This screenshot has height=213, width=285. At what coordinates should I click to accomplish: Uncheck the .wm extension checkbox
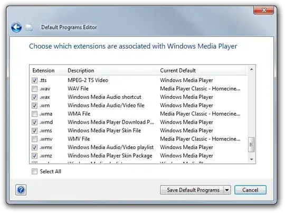tap(34, 105)
